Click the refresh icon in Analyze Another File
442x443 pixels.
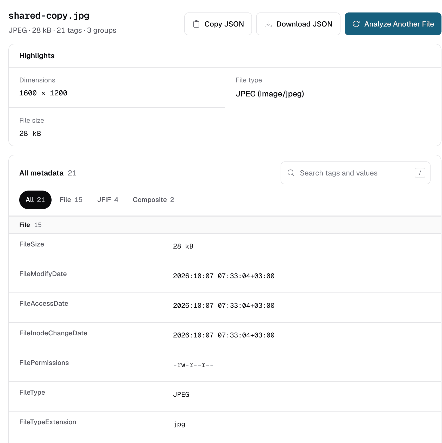pyautogui.click(x=356, y=24)
